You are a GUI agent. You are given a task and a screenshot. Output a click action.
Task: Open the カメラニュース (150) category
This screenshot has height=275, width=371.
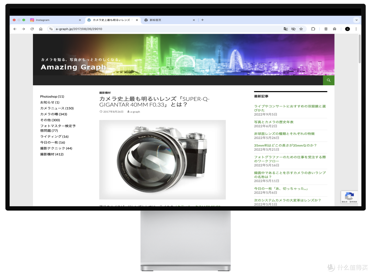(x=57, y=108)
